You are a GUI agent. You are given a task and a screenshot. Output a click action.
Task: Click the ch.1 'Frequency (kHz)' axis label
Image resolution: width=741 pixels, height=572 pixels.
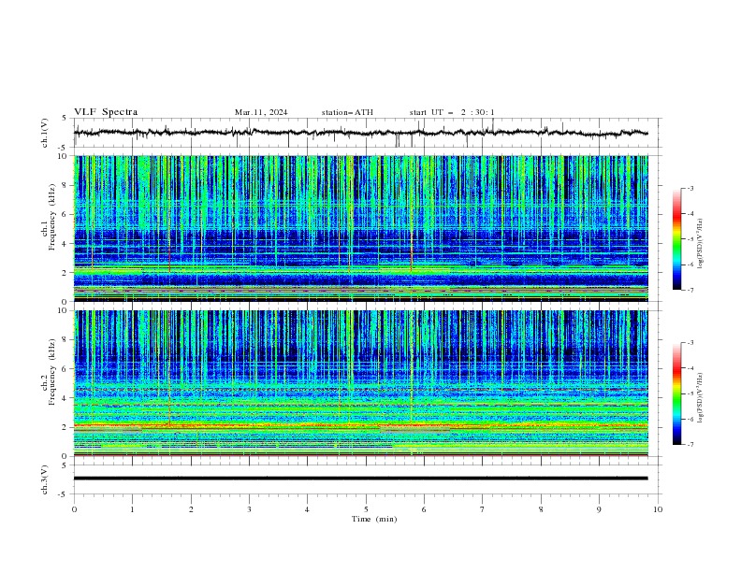[52, 215]
